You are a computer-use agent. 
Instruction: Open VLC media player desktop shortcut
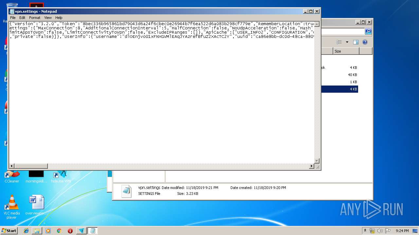(x=12, y=207)
